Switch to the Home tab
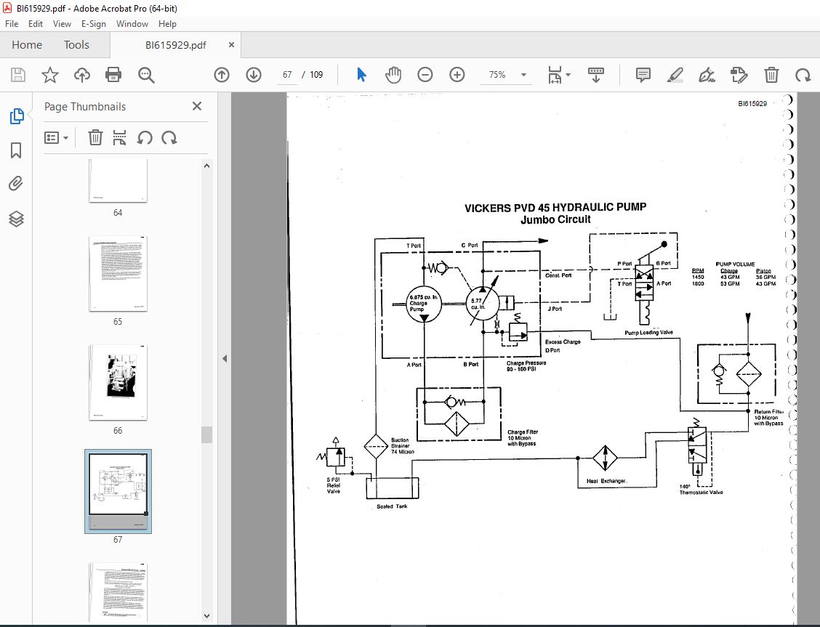 coord(27,45)
